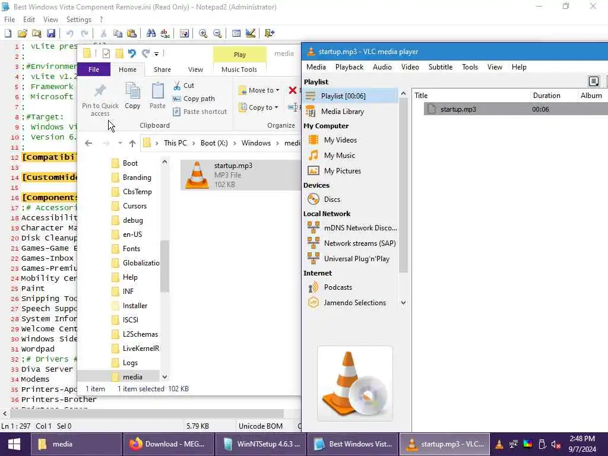The width and height of the screenshot is (608, 456).
Task: Open Notepad2 Edit menu
Action: [x=28, y=20]
